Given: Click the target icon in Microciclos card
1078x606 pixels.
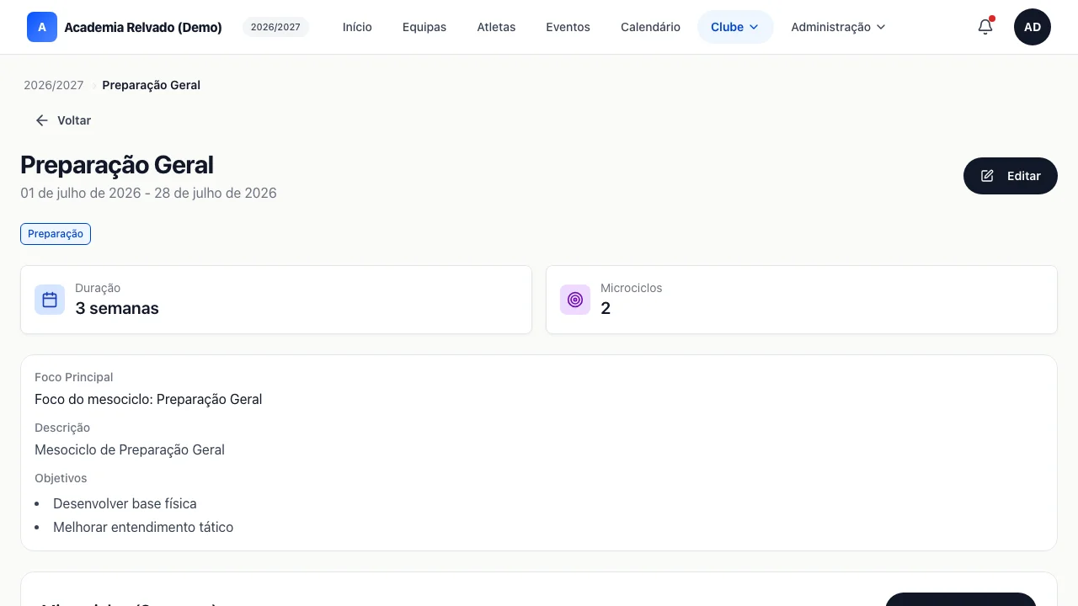Looking at the screenshot, I should (575, 300).
